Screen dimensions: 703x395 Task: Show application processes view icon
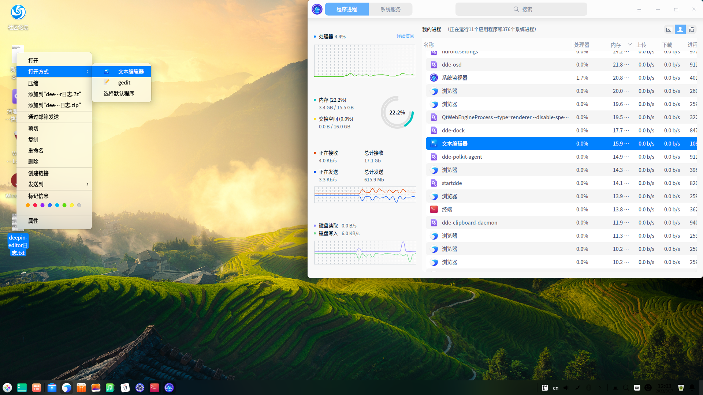point(669,29)
